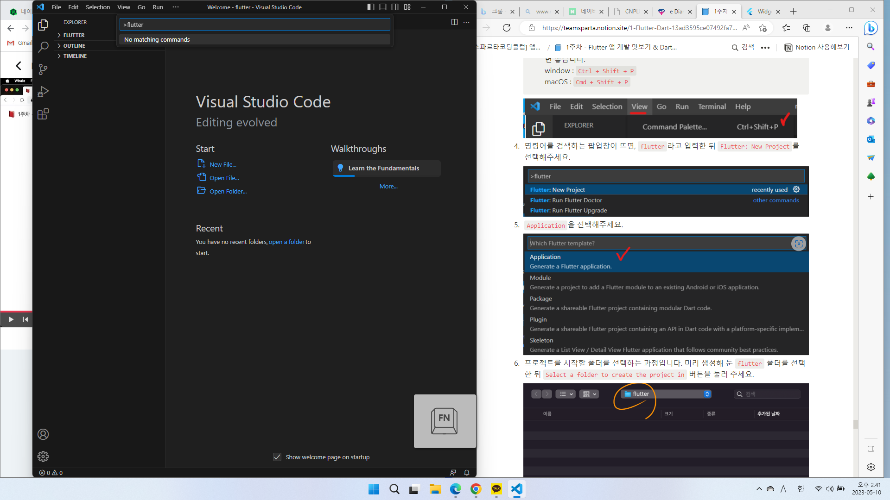Open Notion page options ellipsis
Image resolution: width=890 pixels, height=500 pixels.
765,47
